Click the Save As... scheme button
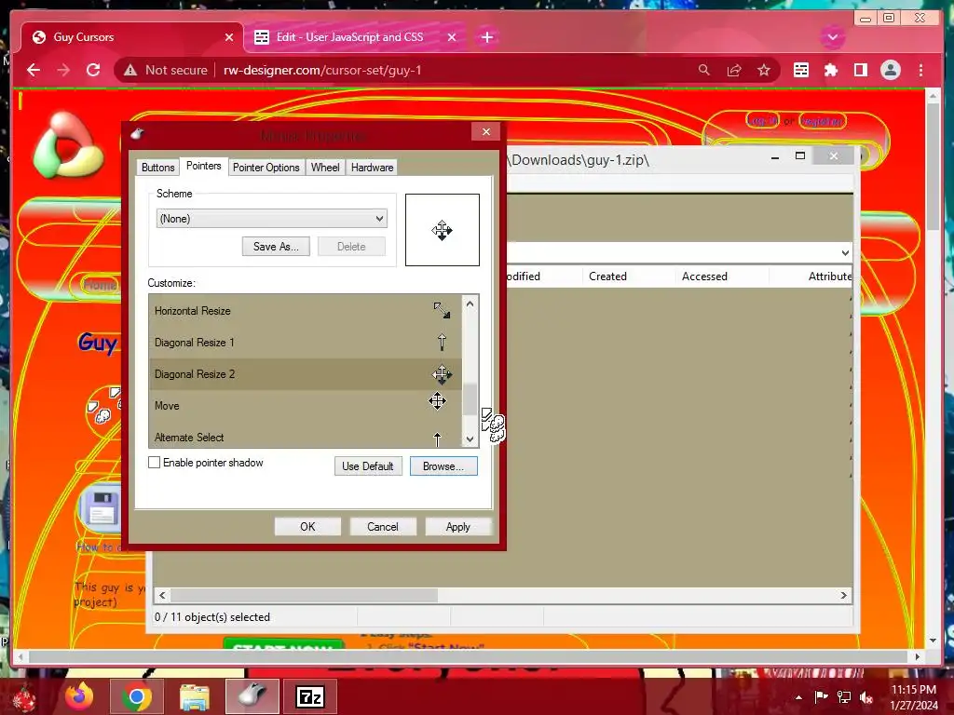Viewport: 954px width, 715px height. pyautogui.click(x=276, y=246)
